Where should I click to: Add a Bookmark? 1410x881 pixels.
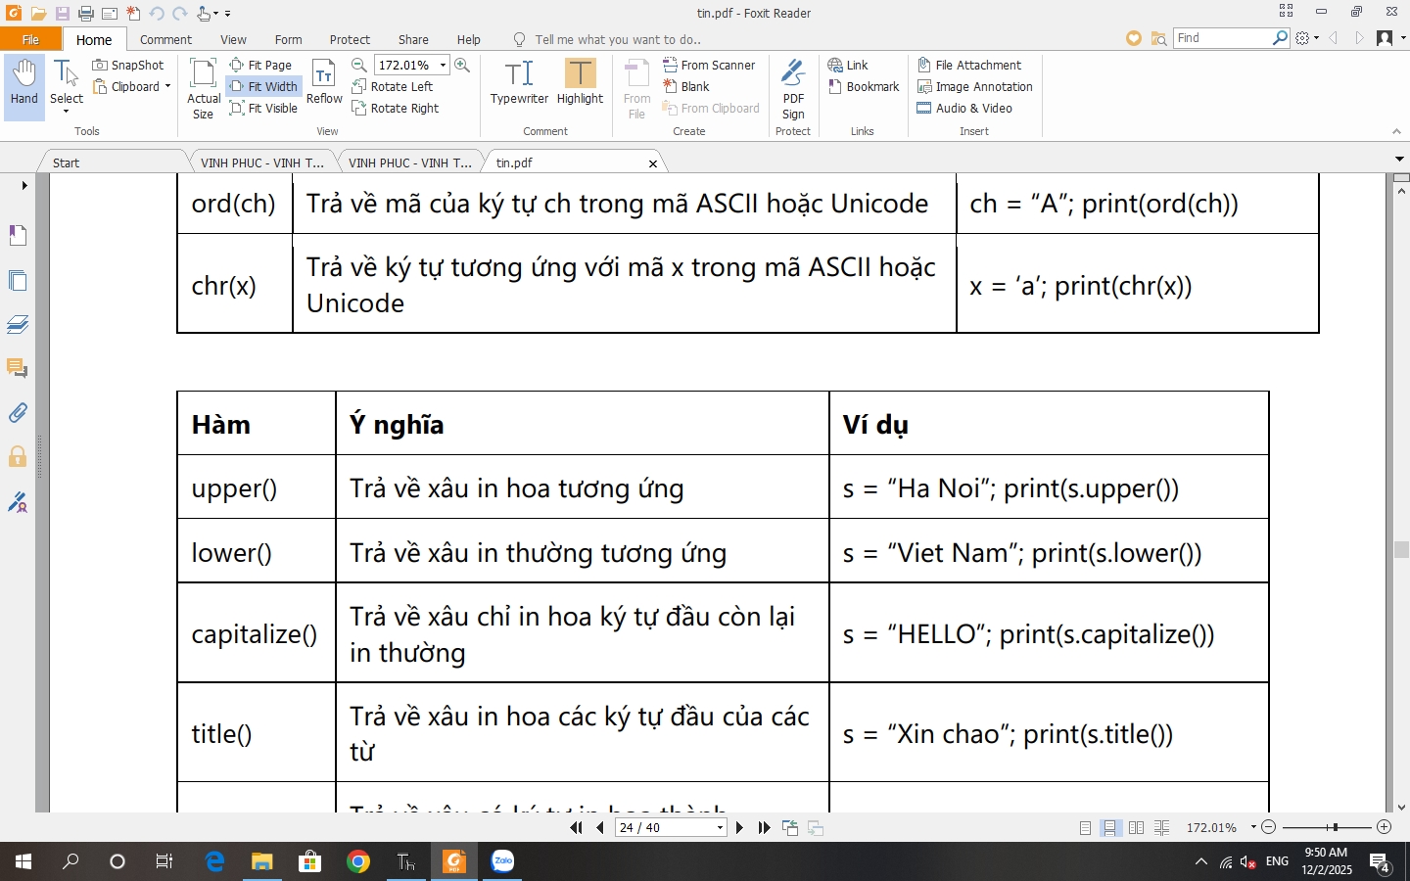tap(864, 86)
